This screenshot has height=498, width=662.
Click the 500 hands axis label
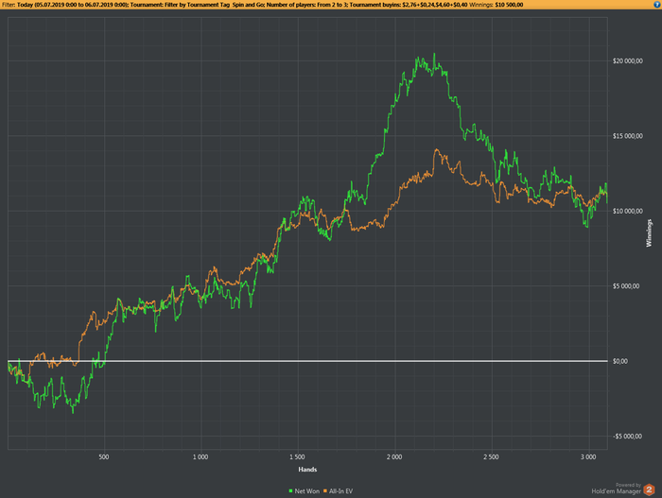[104, 457]
